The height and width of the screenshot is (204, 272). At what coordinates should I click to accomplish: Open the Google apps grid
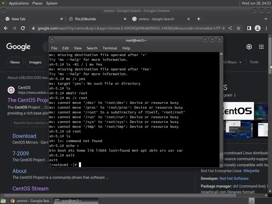point(261,47)
